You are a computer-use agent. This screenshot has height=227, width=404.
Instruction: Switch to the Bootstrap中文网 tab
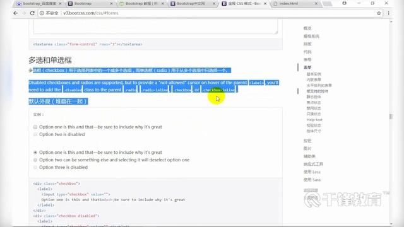pyautogui.click(x=193, y=4)
